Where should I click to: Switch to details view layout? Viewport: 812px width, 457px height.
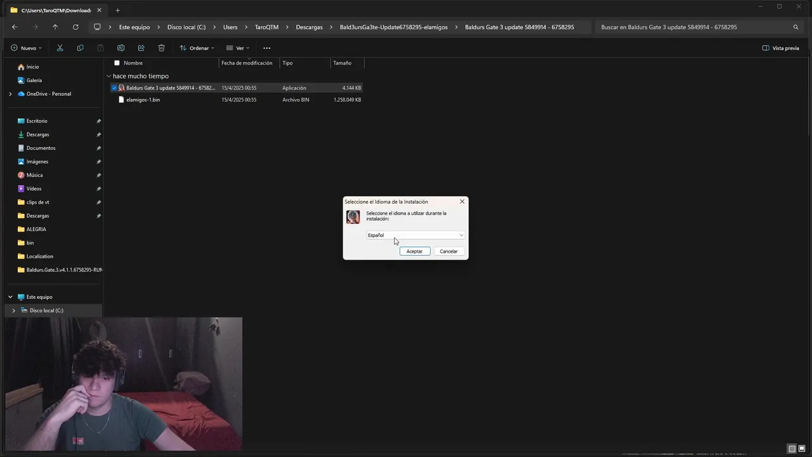(792, 449)
